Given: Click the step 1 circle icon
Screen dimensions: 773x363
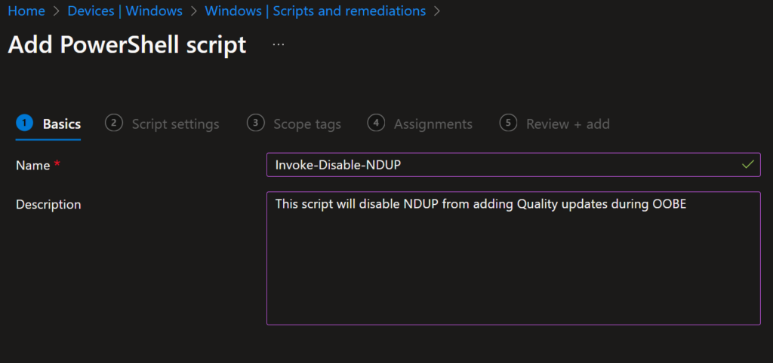Looking at the screenshot, I should [24, 123].
